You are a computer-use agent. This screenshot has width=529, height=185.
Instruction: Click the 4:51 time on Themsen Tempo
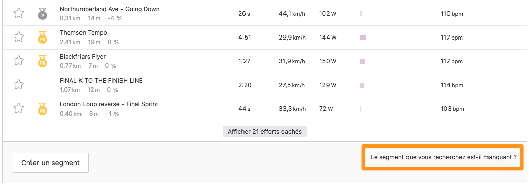245,38
